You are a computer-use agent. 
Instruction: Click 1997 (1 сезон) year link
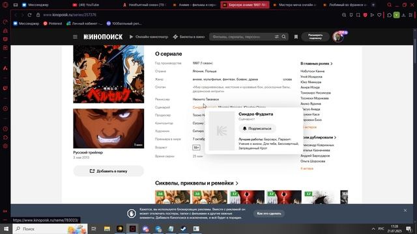coord(203,63)
